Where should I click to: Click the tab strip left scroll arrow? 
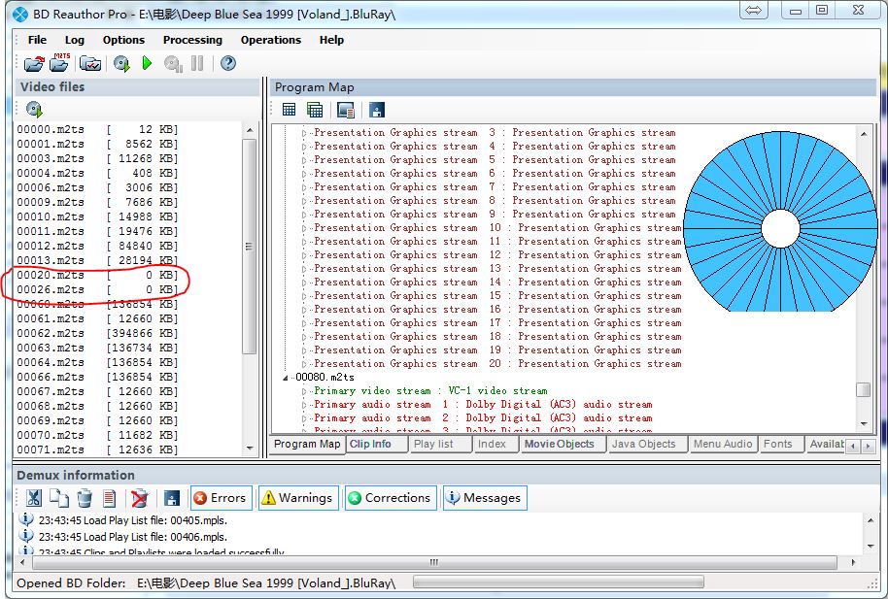tap(853, 447)
